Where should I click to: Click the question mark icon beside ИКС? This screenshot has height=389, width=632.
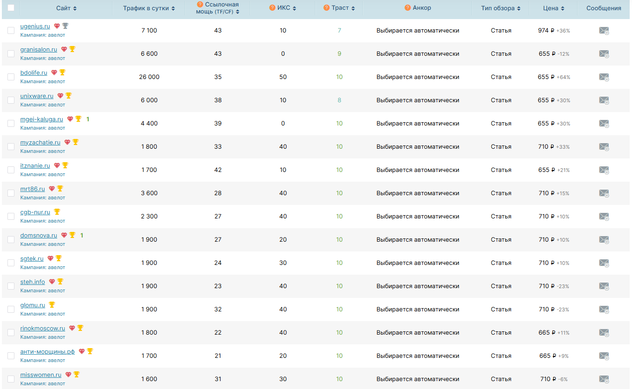pyautogui.click(x=273, y=8)
